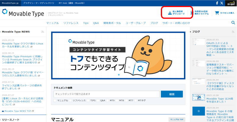The width and height of the screenshot is (237, 122).
Task: Click the 【クラウド版】ディスク post thumbnail
Action: coord(198,82)
